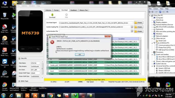The height and width of the screenshot is (98, 175).
Task: Click the yellow Download Flash progress bar
Action: coord(95,79)
